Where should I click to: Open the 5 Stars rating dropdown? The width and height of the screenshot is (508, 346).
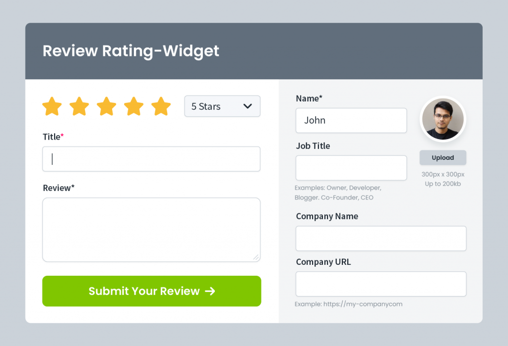pos(222,106)
